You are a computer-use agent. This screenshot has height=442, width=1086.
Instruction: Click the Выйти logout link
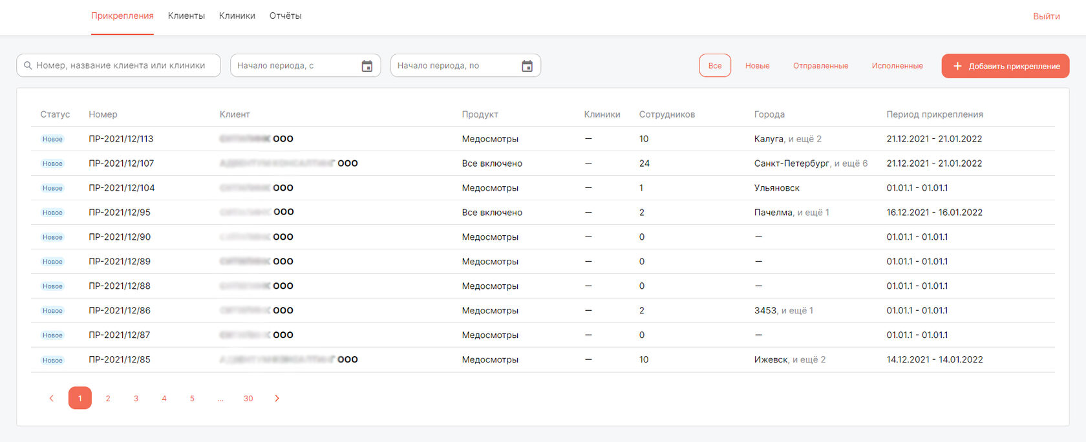tap(1046, 16)
